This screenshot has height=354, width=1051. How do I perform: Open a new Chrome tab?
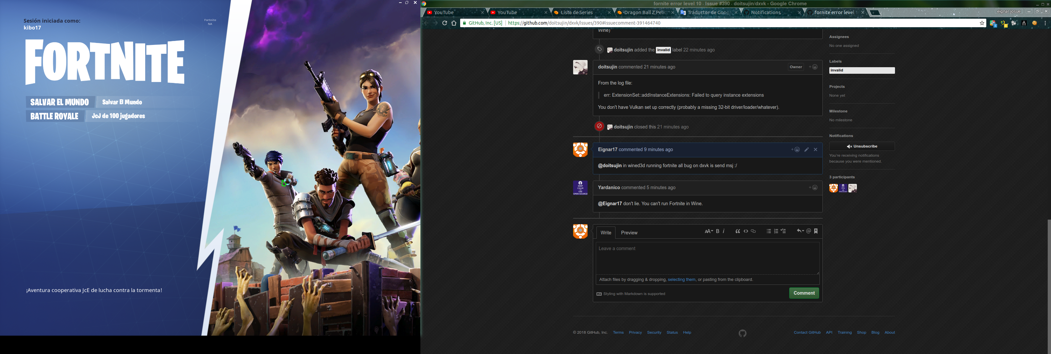click(875, 13)
